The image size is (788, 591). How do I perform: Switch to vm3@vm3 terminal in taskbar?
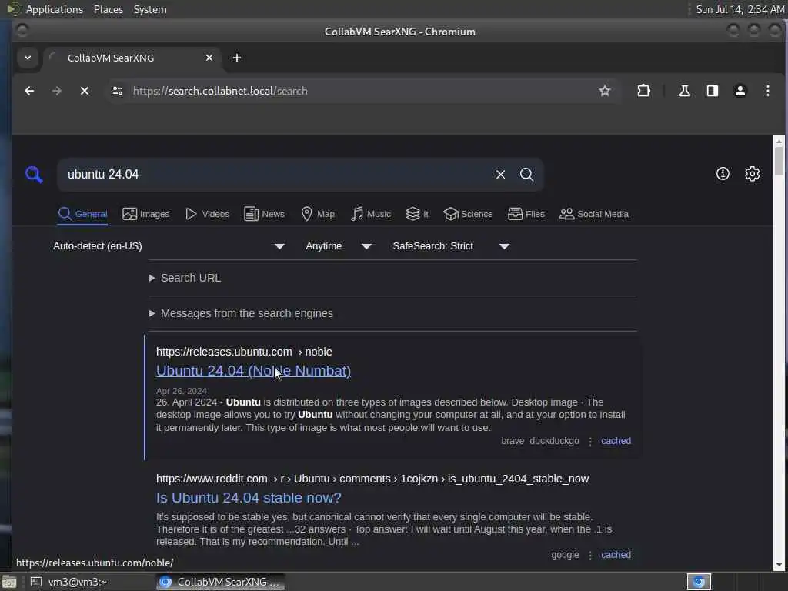(89, 582)
